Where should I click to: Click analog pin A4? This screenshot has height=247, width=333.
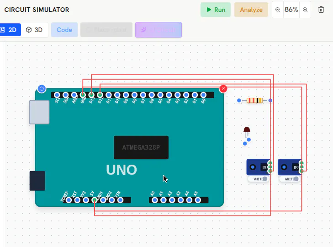coord(189,200)
